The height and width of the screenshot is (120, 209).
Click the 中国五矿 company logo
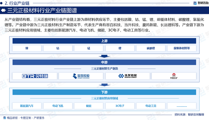(x=174, y=76)
